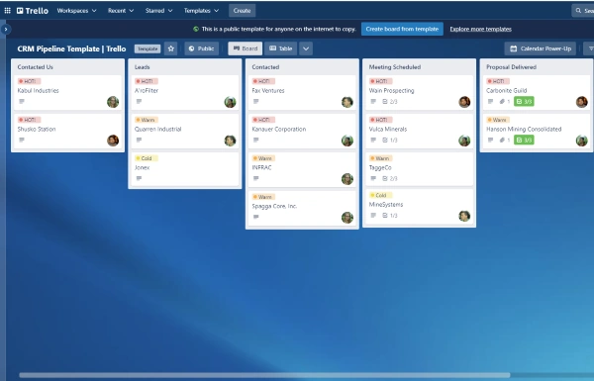Expand the left sidebar chevron
Screen dimensions: 594x381
[x=6, y=29]
